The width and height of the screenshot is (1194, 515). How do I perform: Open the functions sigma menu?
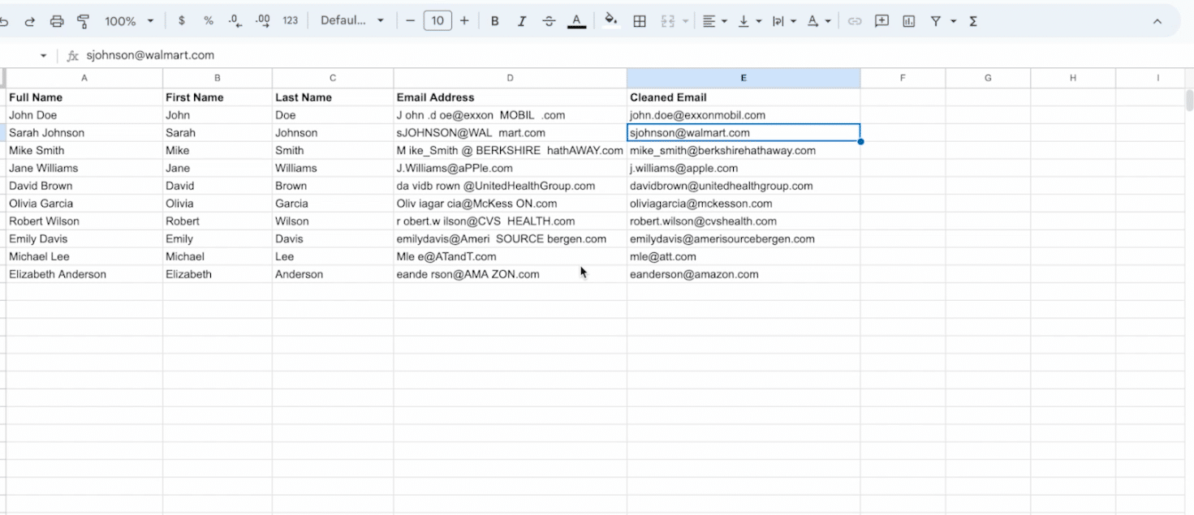(x=973, y=21)
